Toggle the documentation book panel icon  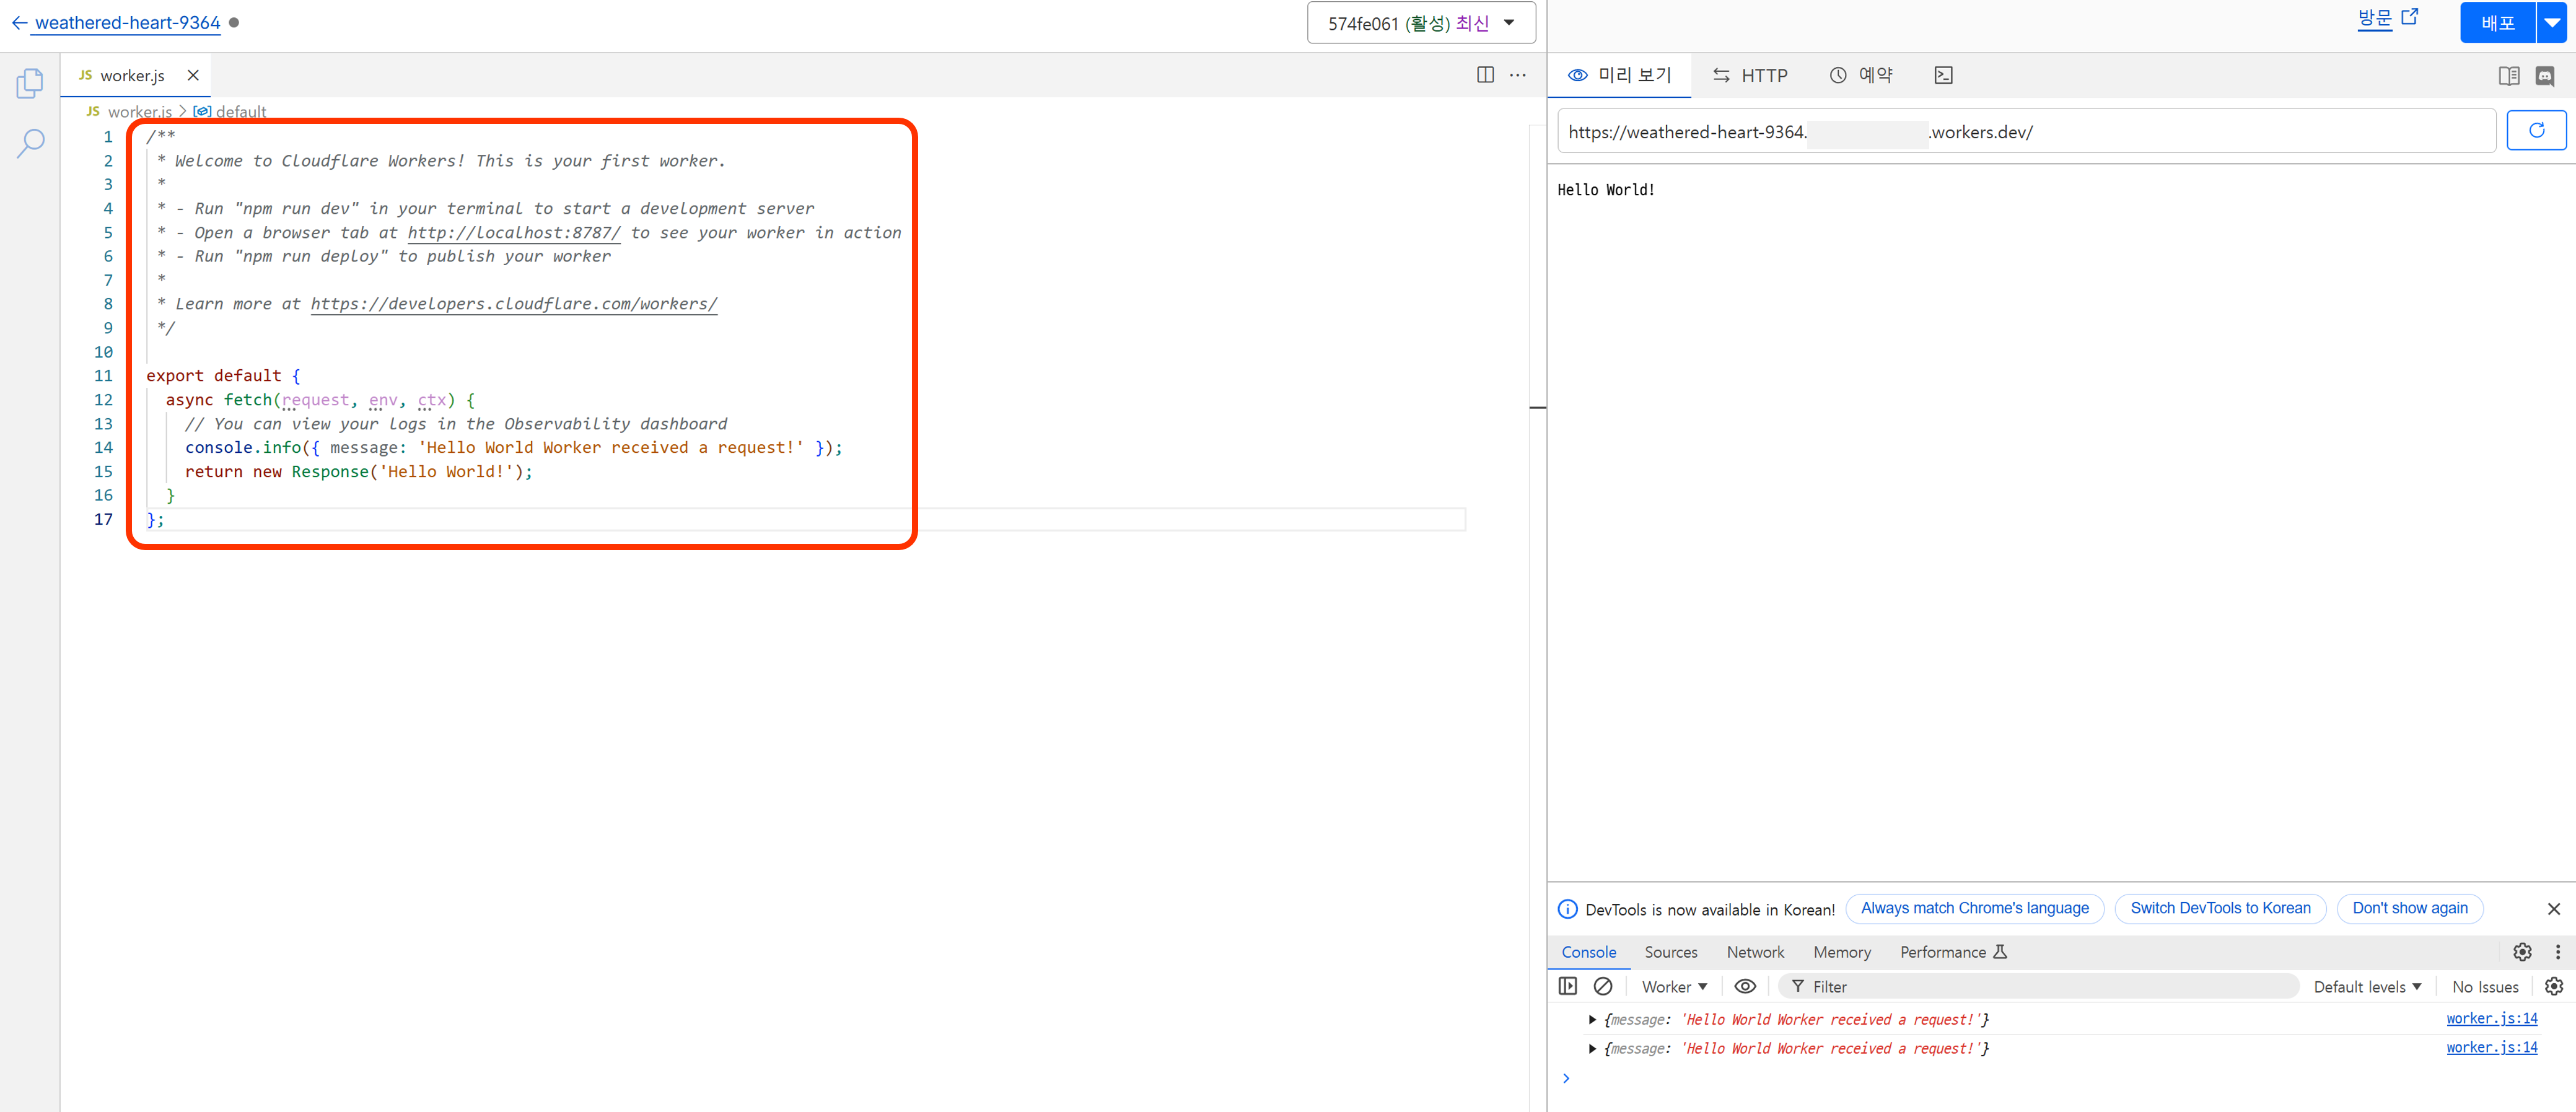tap(2508, 76)
